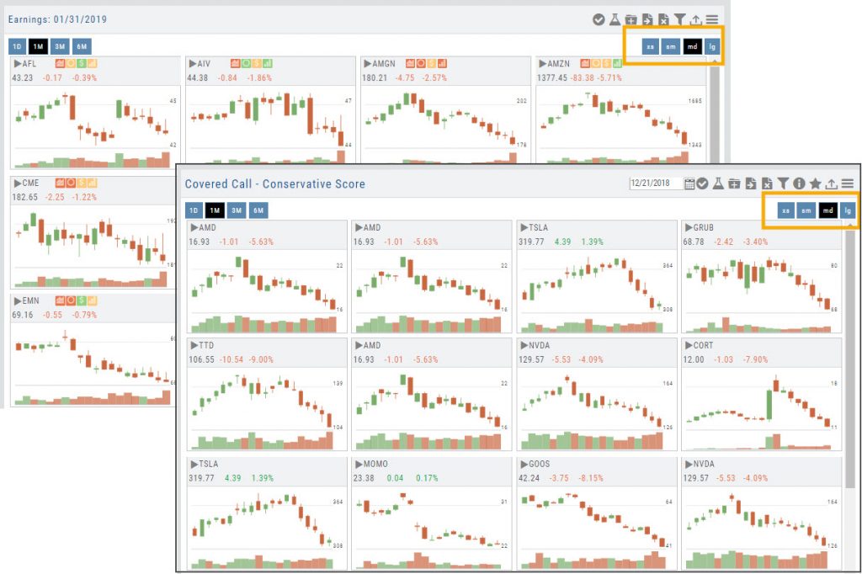Viewport: 862px width, 574px height.
Task: Open the info icon in Covered Call panel
Action: click(x=799, y=183)
